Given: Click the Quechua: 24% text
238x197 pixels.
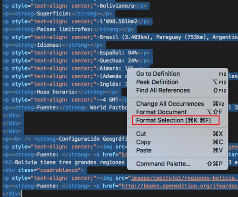Looking at the screenshot, I should [x=119, y=61].
